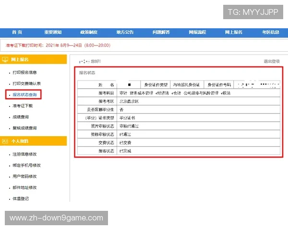Click the 已通过 qualification review value
The width and height of the screenshot is (288, 230).
tap(125, 135)
